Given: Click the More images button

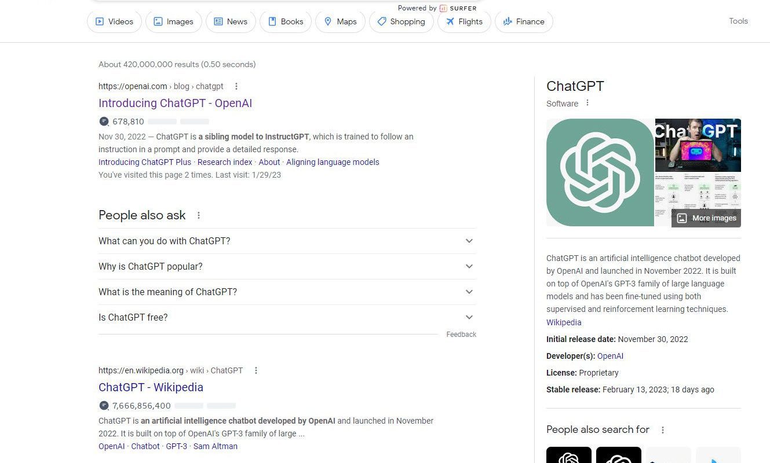Looking at the screenshot, I should point(706,218).
